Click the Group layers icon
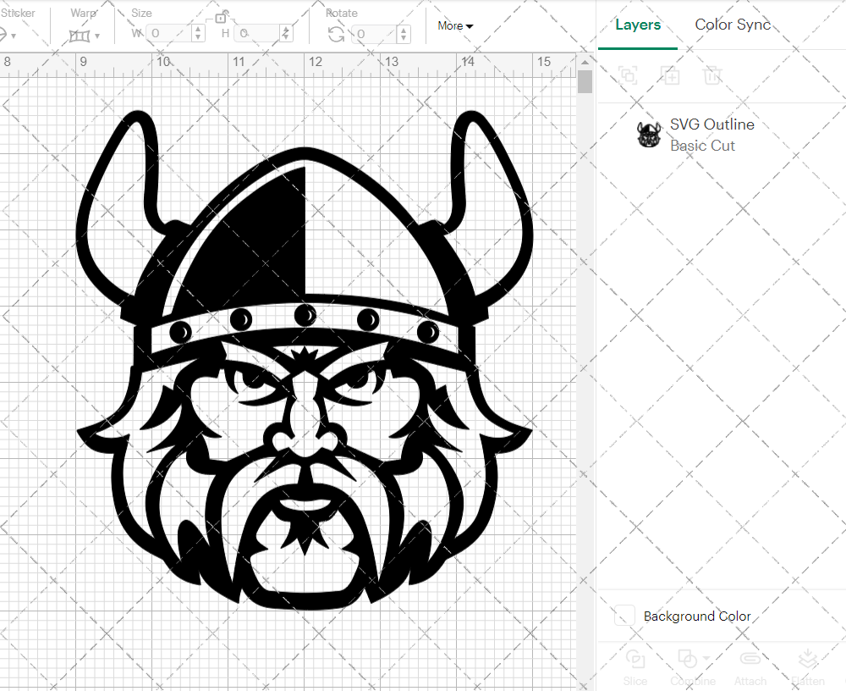846x691 pixels. pyautogui.click(x=629, y=75)
